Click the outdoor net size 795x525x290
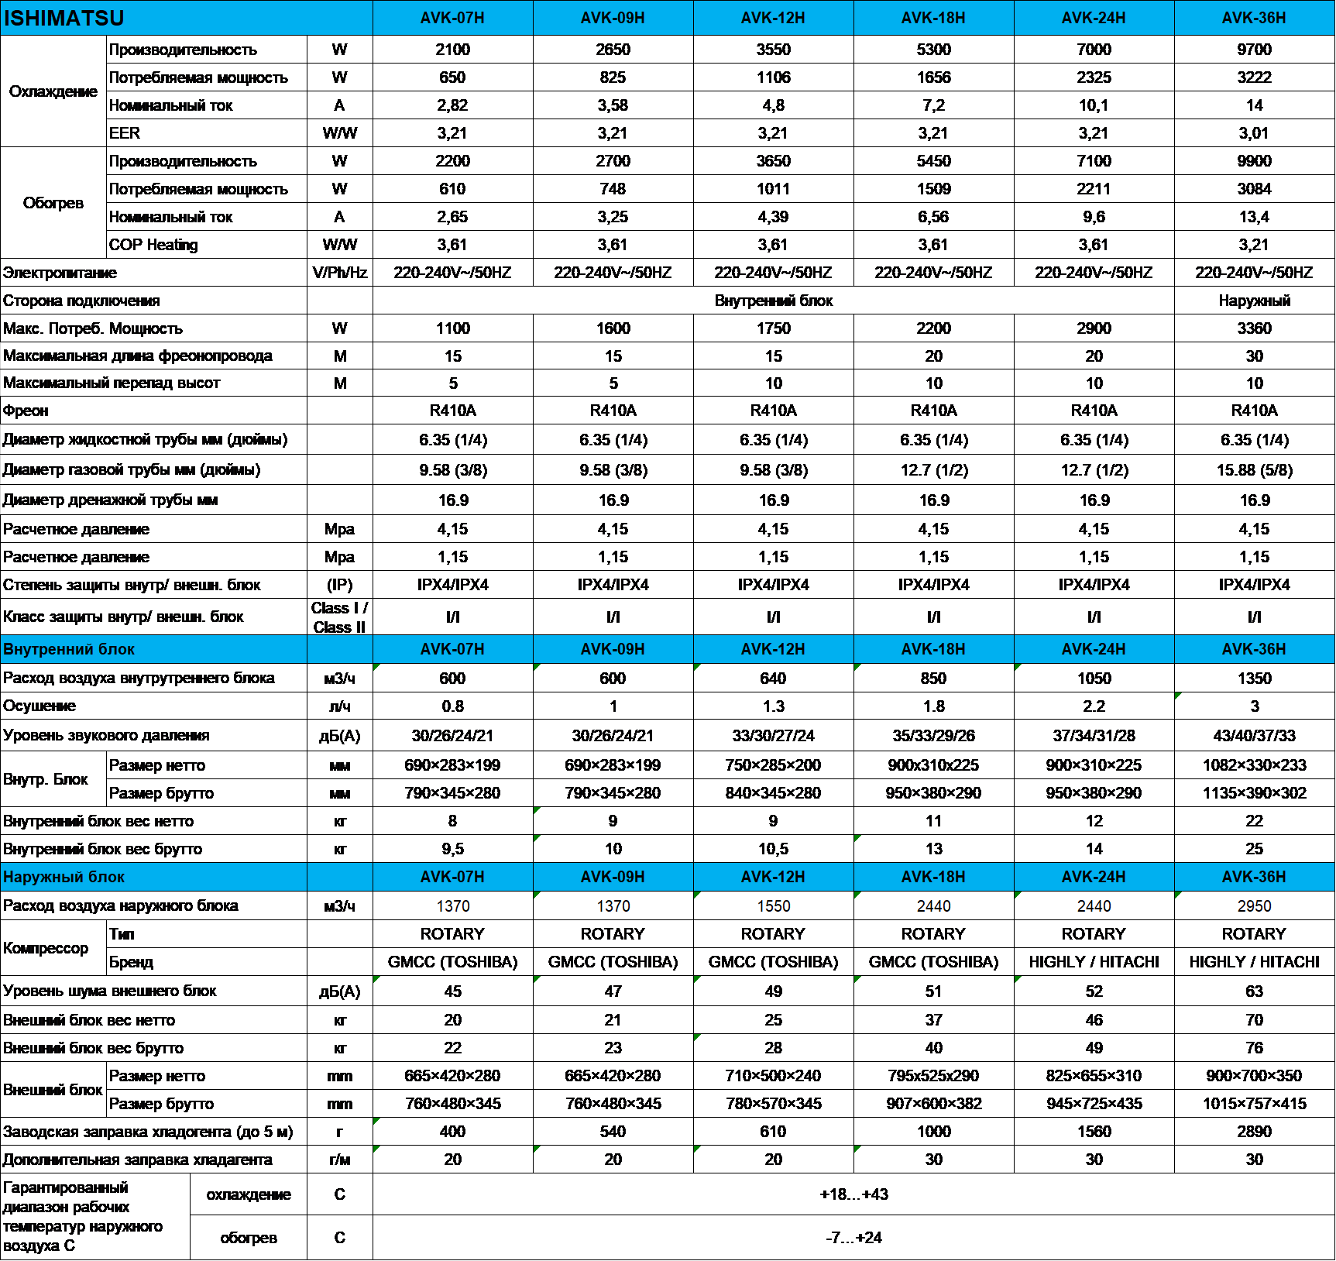Image resolution: width=1336 pixels, height=1261 pixels. click(933, 1076)
